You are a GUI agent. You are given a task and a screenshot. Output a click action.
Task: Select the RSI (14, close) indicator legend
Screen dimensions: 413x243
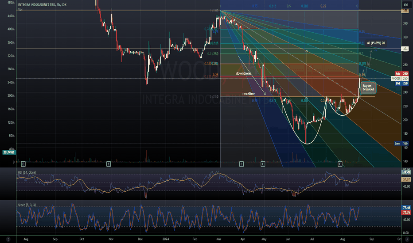click(27, 172)
